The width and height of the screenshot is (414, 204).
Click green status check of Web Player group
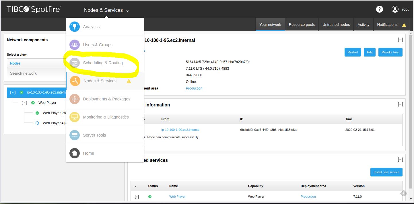pyautogui.click(x=33, y=103)
